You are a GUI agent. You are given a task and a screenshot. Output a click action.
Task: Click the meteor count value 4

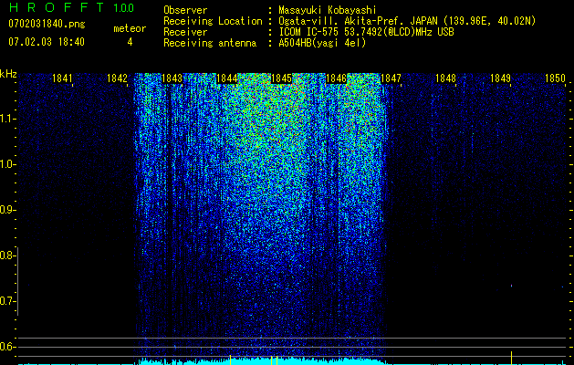(x=130, y=42)
